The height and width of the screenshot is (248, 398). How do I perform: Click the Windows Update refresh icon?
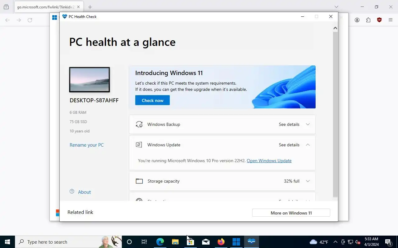(x=139, y=145)
